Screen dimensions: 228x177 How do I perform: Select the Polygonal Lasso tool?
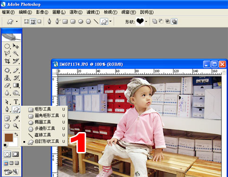click(x=7, y=53)
